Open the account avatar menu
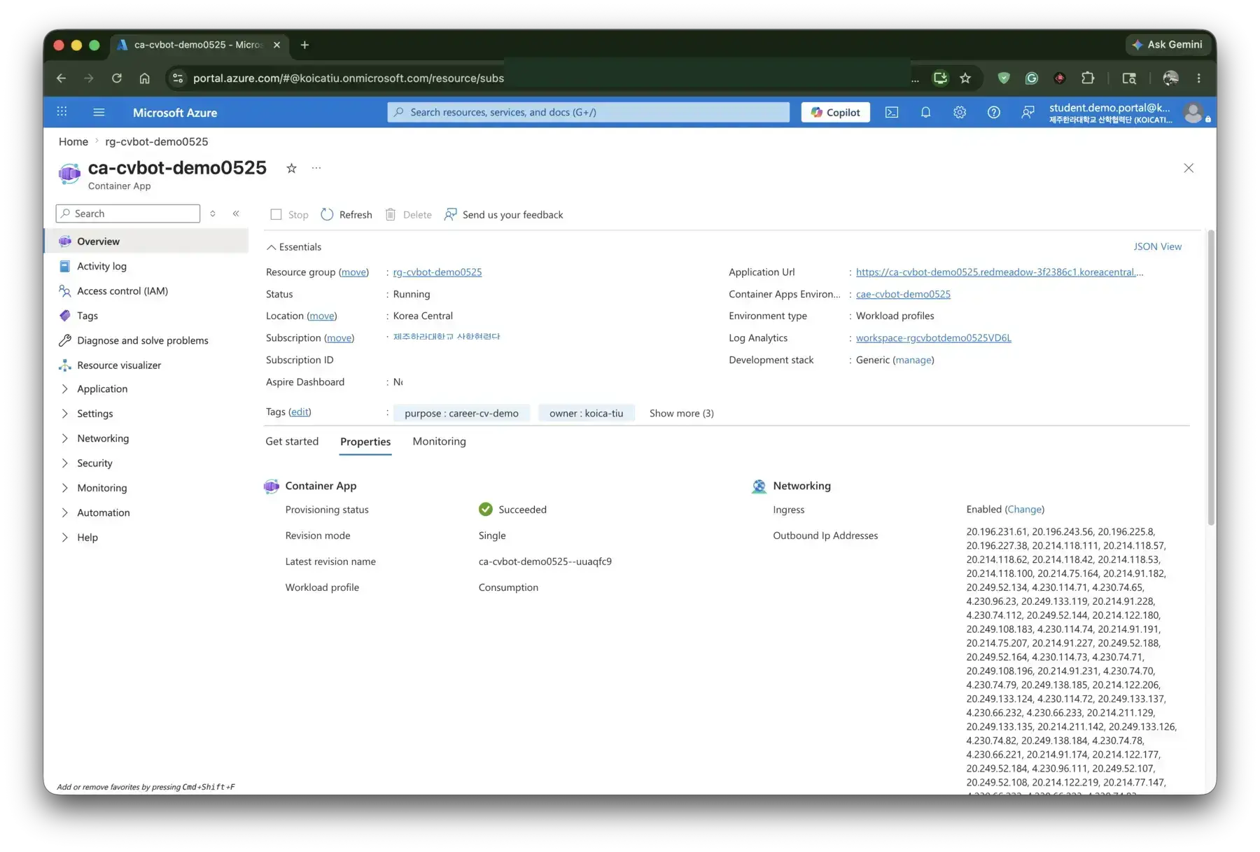1260x852 pixels. [1193, 112]
